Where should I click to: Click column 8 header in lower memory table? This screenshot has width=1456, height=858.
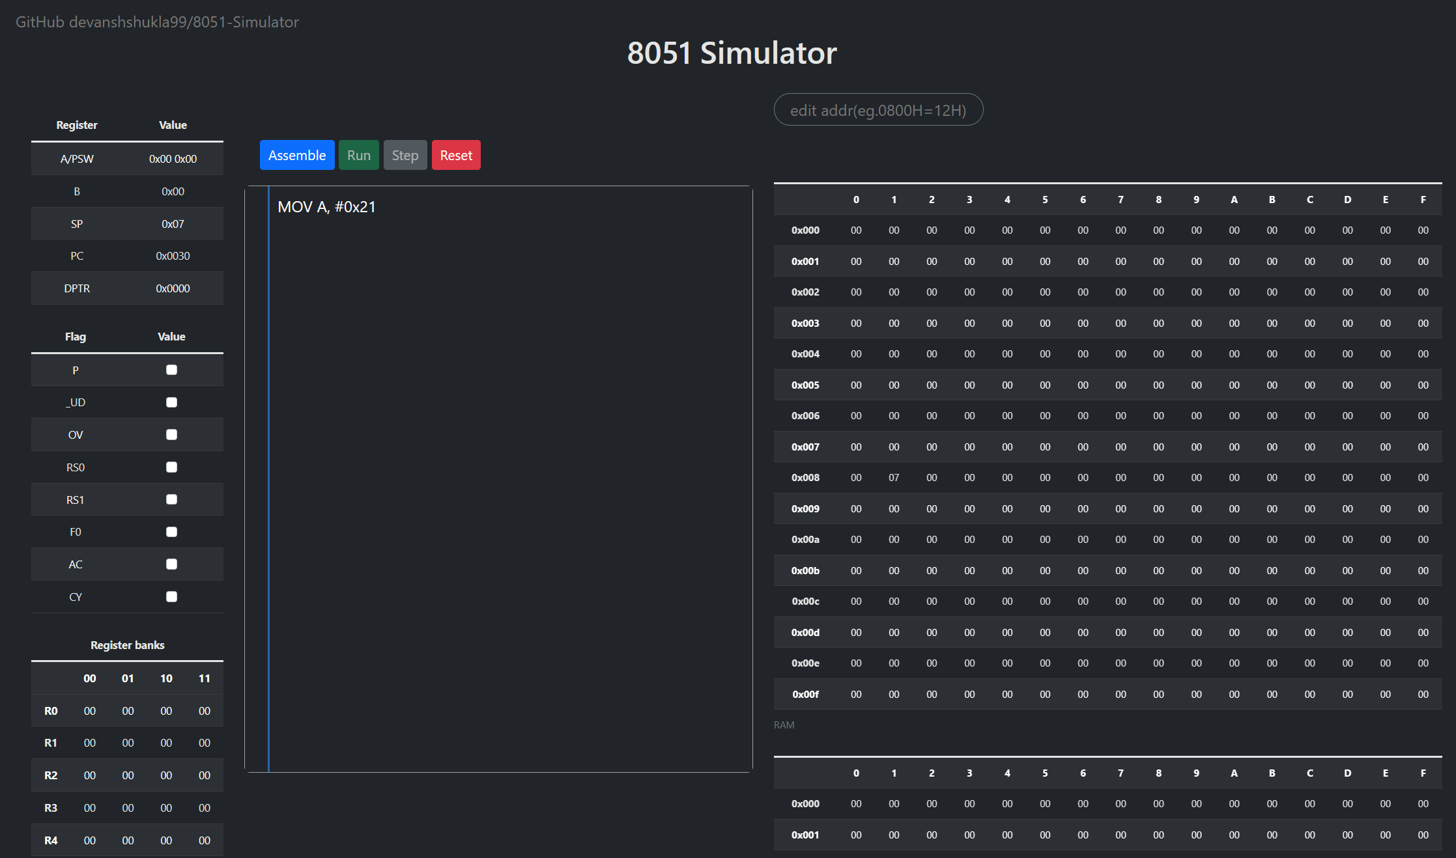coord(1158,773)
